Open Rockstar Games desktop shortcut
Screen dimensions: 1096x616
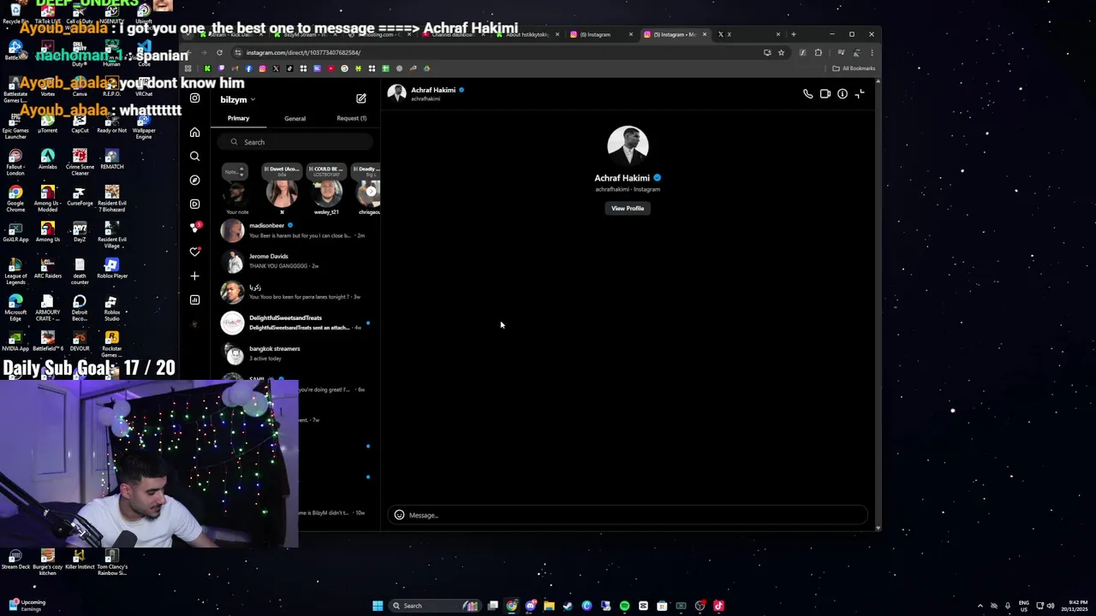tap(111, 343)
